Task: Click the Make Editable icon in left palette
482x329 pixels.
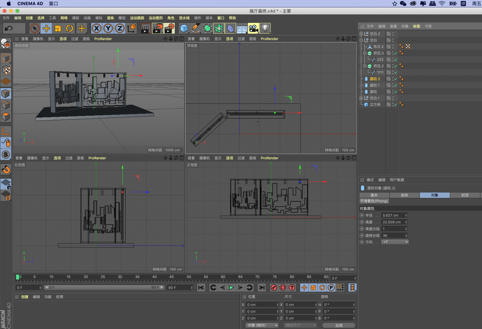Action: 6,44
